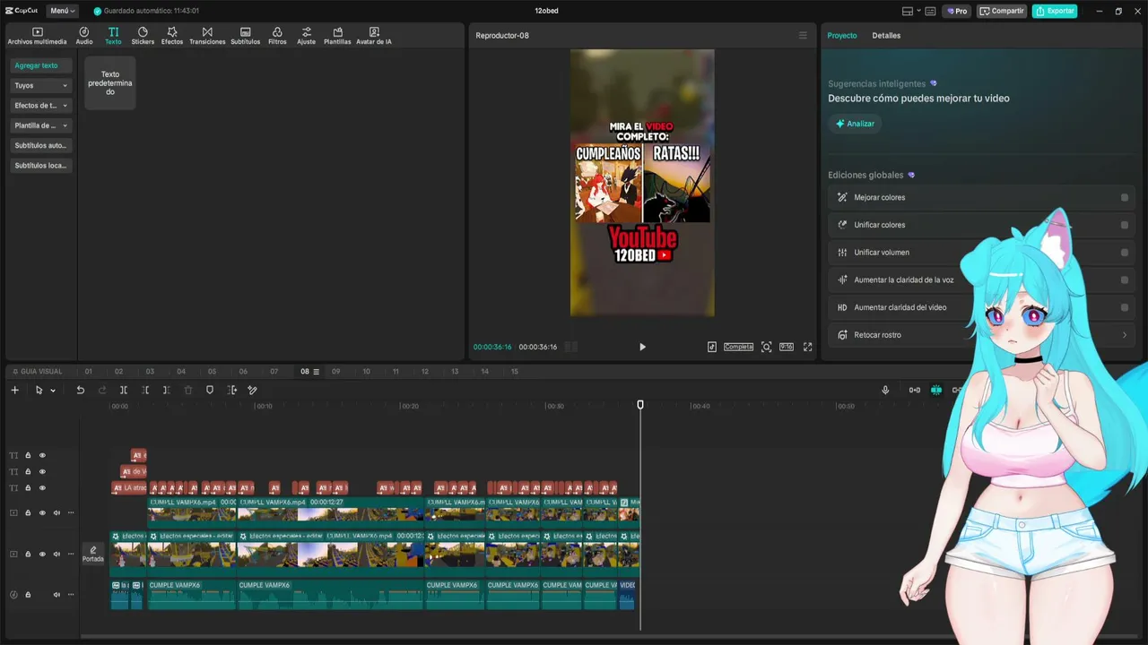Open the Plantillas panel
Image resolution: width=1148 pixels, height=645 pixels.
pos(337,36)
